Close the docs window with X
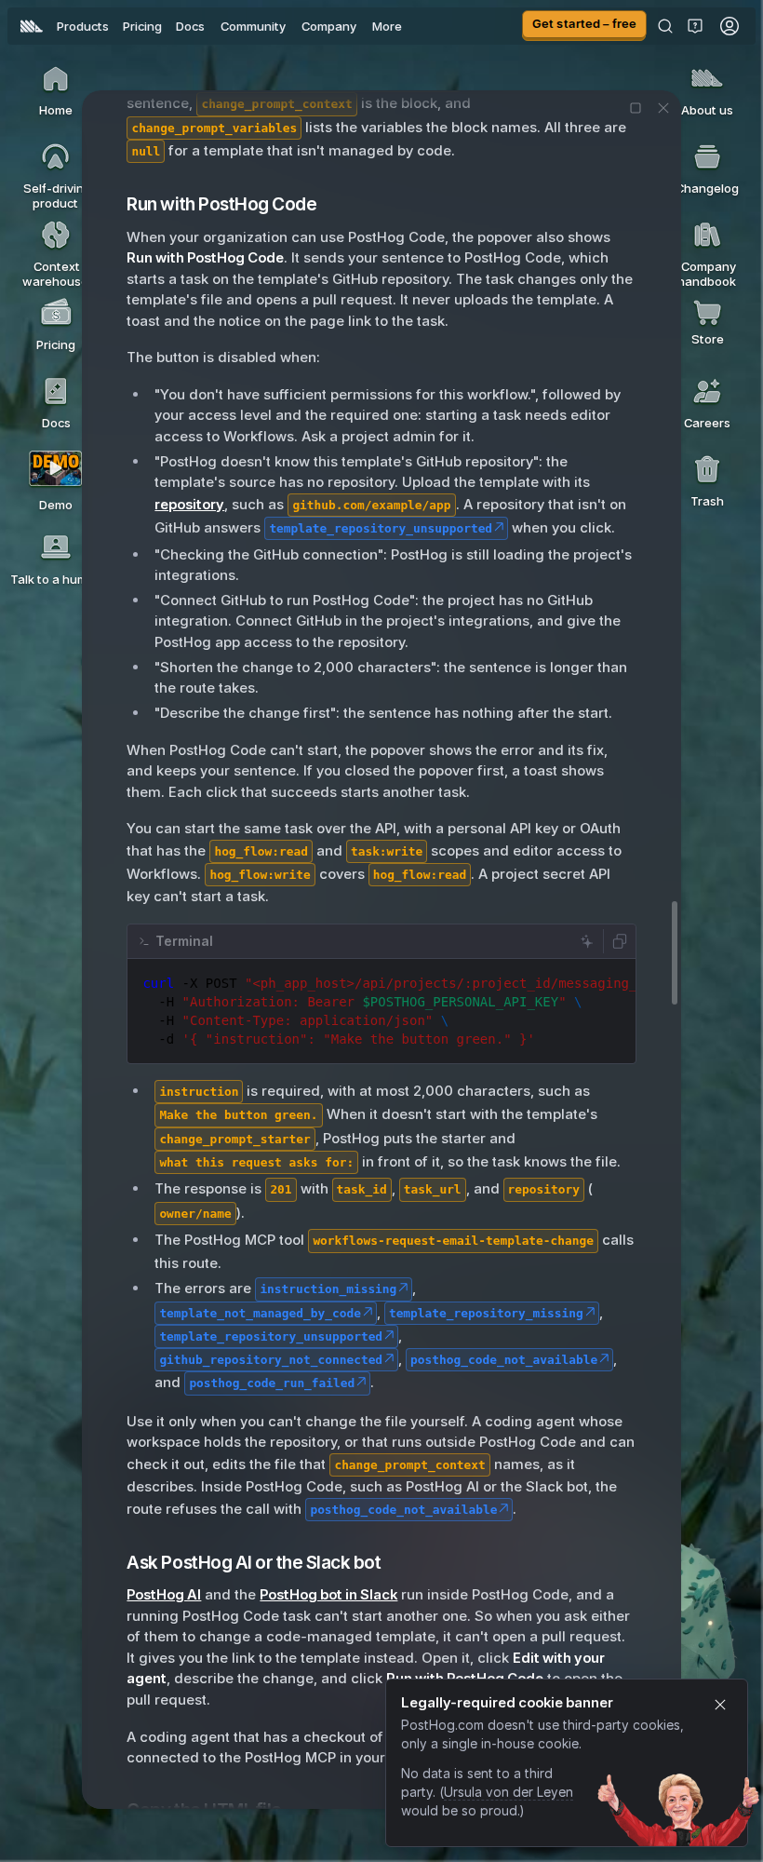The height and width of the screenshot is (1862, 763). coord(663,108)
